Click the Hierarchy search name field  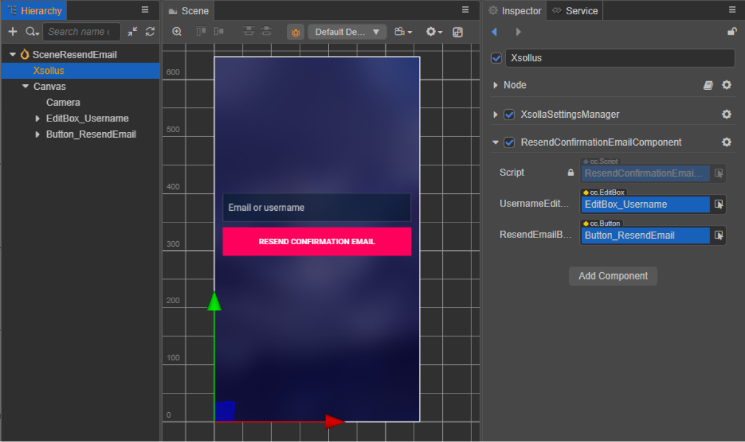point(81,32)
